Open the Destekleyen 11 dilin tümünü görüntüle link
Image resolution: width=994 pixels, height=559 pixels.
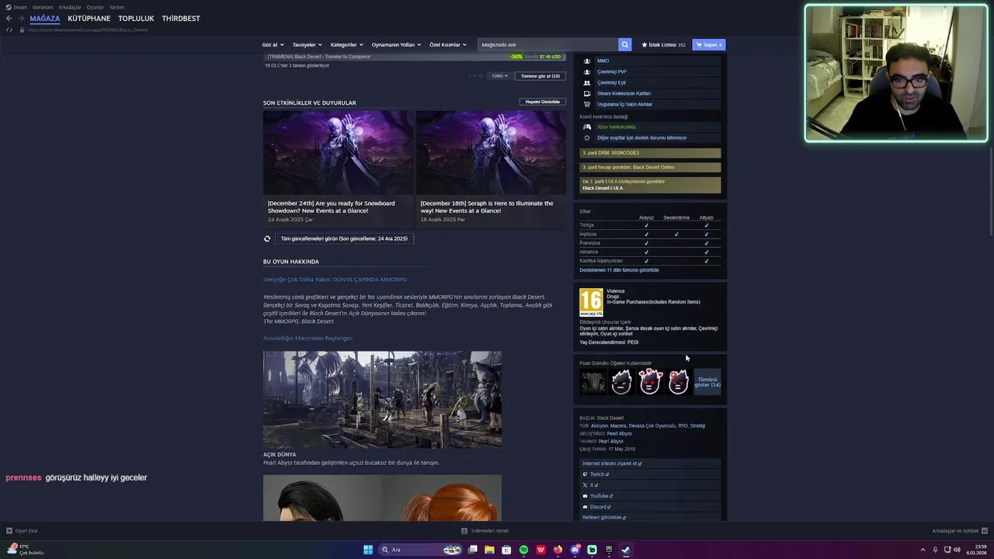tap(619, 270)
